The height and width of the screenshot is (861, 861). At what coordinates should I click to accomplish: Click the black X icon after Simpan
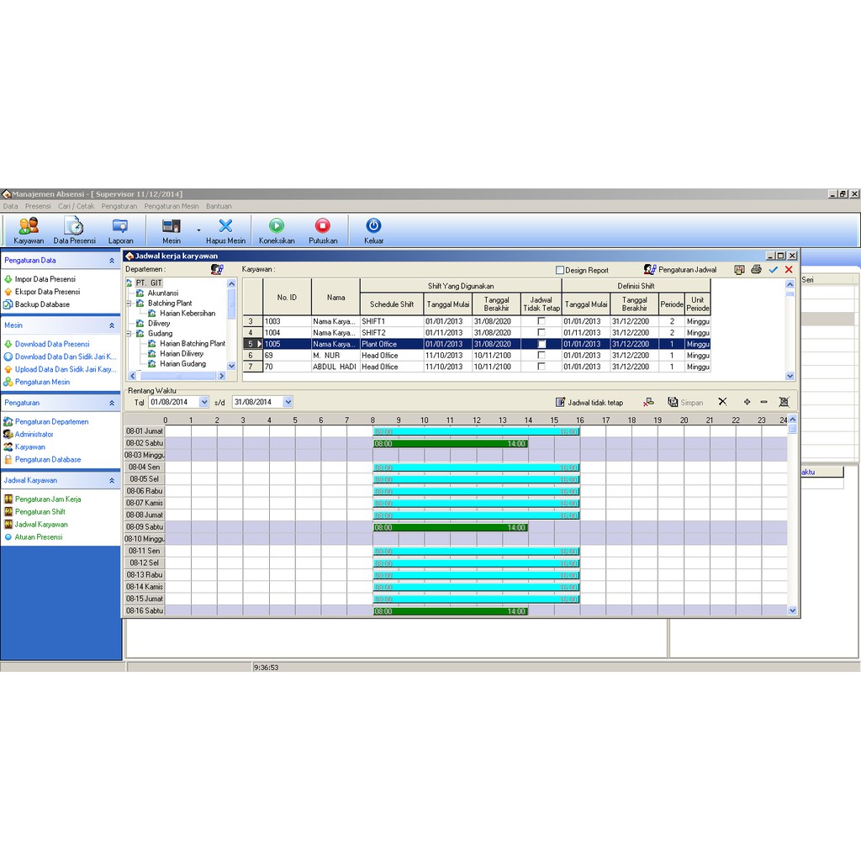[x=722, y=402]
